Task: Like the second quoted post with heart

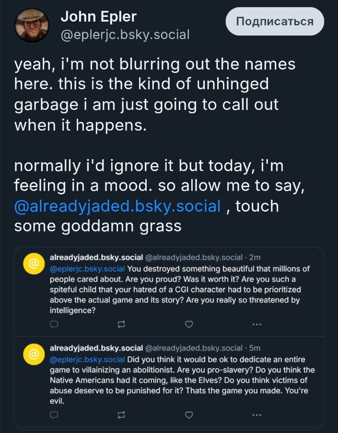Action: click(x=189, y=414)
